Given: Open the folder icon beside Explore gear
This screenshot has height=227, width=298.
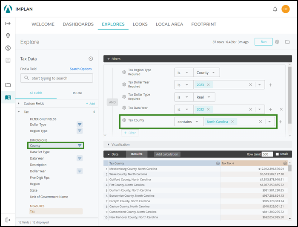Looking at the screenshot, I should [287, 42].
